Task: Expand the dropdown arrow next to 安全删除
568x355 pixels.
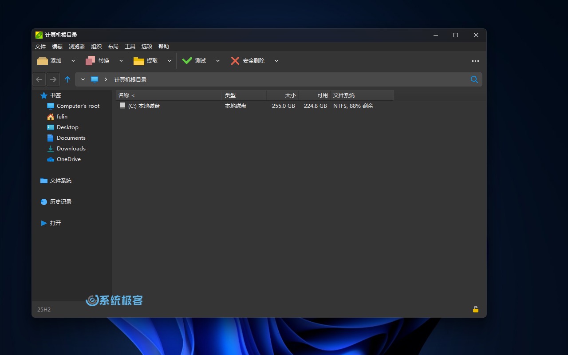Action: click(x=276, y=61)
